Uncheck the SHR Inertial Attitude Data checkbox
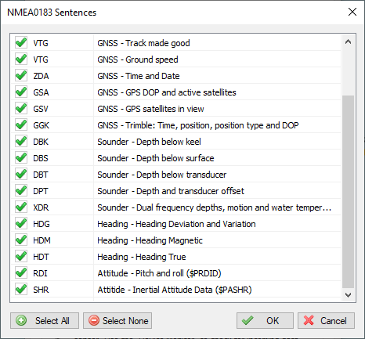365x339 pixels. (21, 290)
